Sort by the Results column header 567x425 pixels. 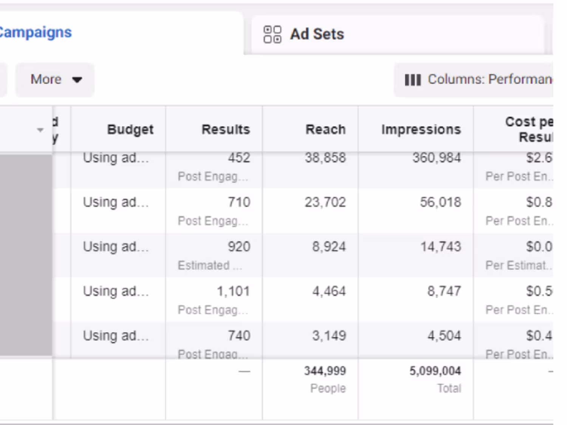point(226,130)
